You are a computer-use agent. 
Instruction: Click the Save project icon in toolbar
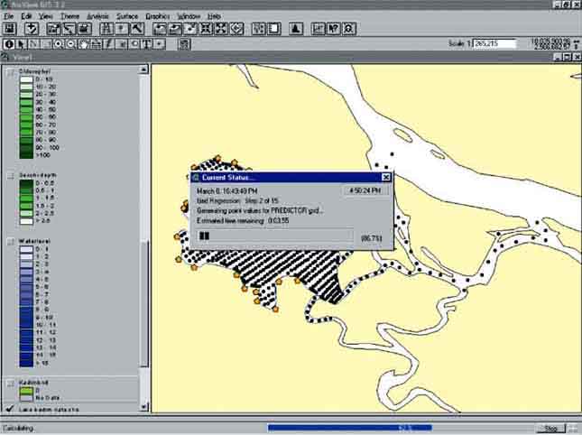(9, 29)
